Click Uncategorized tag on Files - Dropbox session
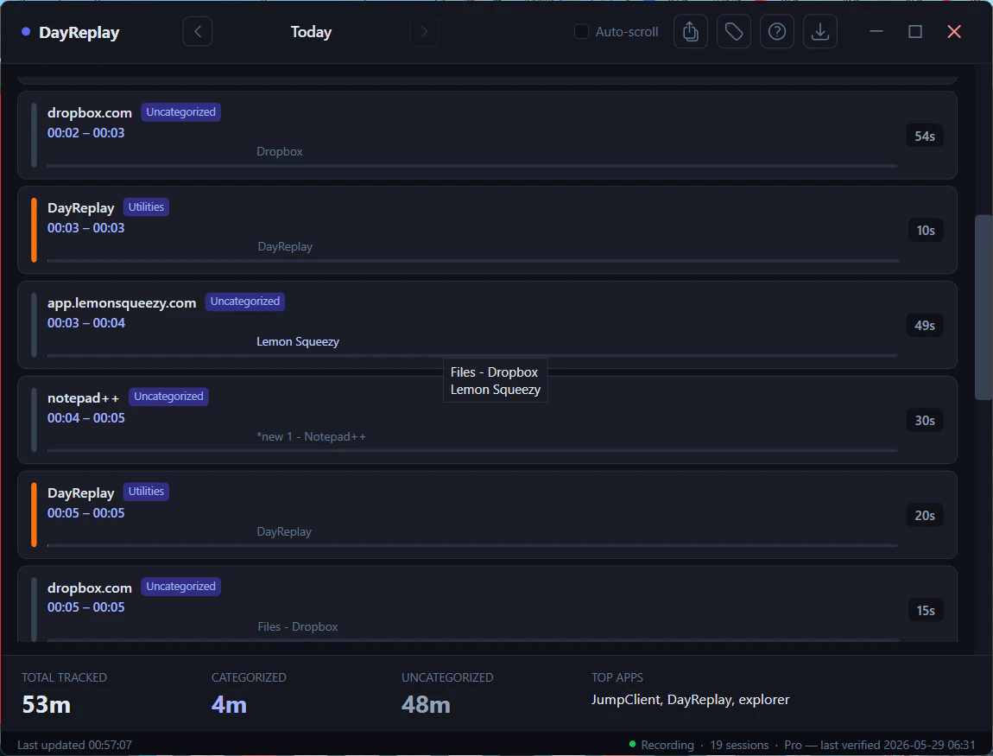993x756 pixels. click(180, 587)
